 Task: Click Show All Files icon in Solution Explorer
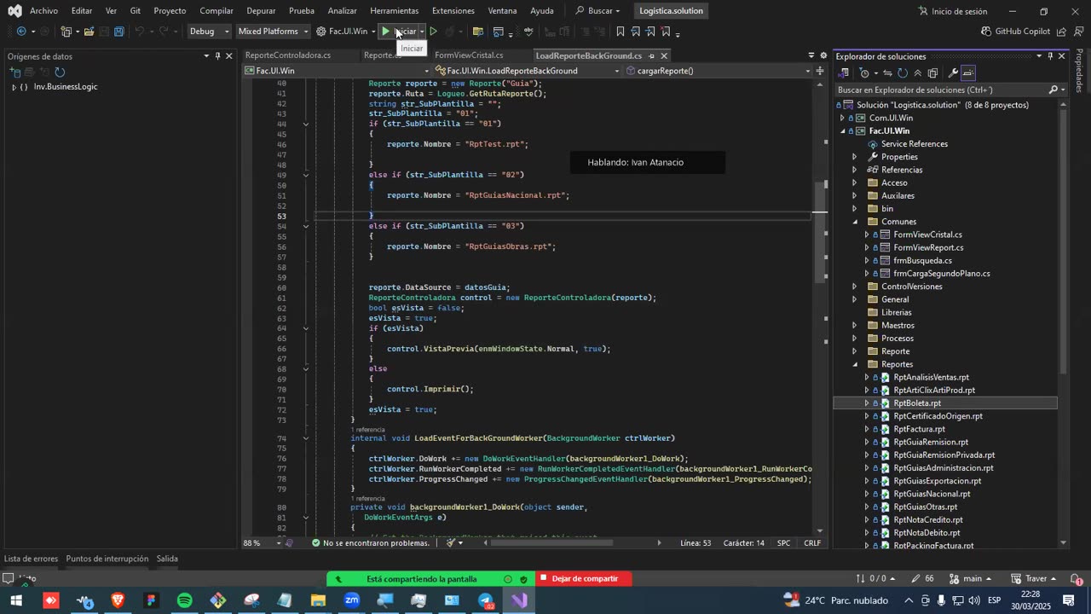(x=933, y=73)
